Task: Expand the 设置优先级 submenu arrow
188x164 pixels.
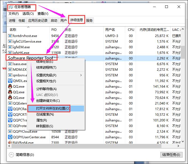Action: [x=81, y=75]
